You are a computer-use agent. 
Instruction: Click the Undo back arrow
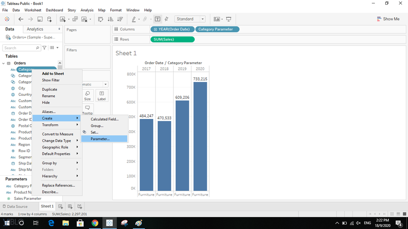click(x=21, y=19)
